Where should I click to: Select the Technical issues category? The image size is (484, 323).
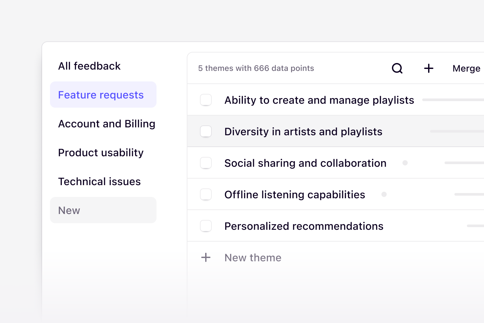[x=99, y=181]
